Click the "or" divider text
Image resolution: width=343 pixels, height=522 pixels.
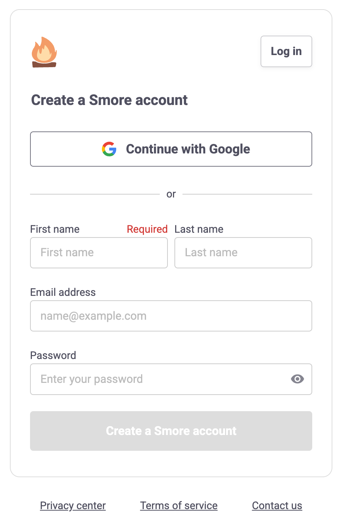tap(171, 194)
